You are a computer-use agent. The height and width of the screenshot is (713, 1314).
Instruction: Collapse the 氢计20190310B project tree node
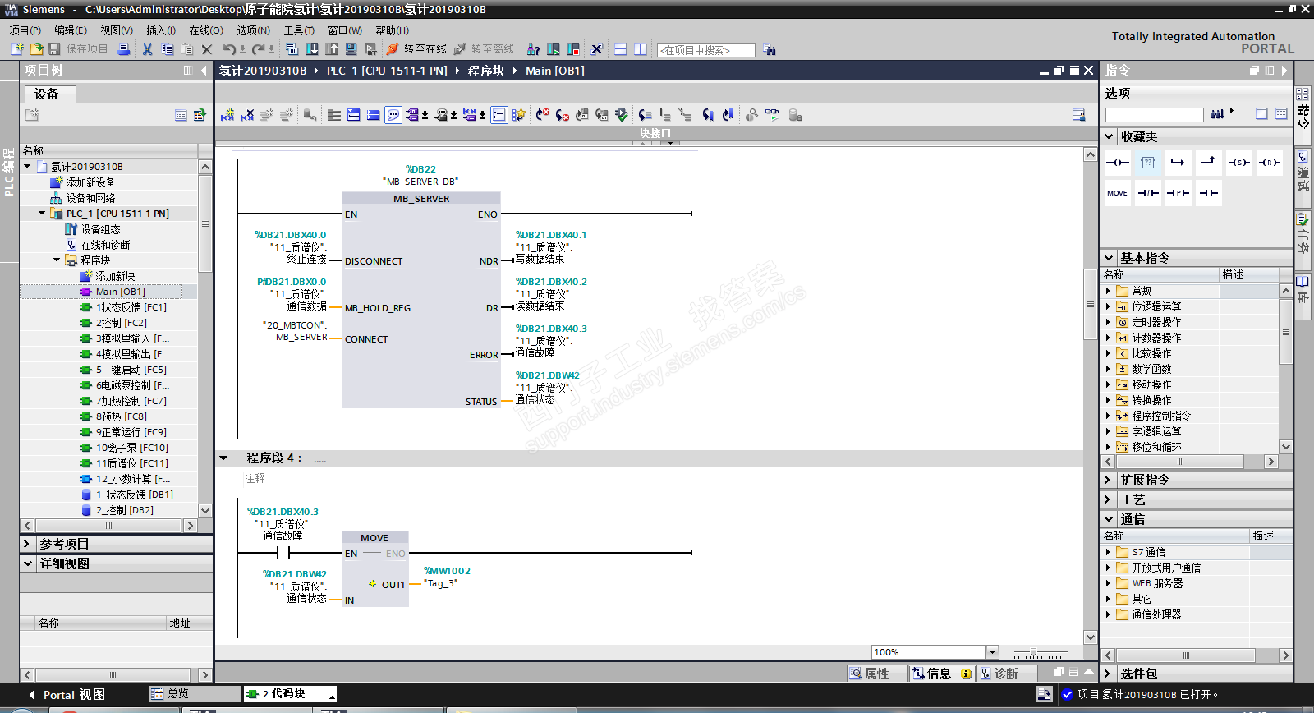pyautogui.click(x=27, y=167)
